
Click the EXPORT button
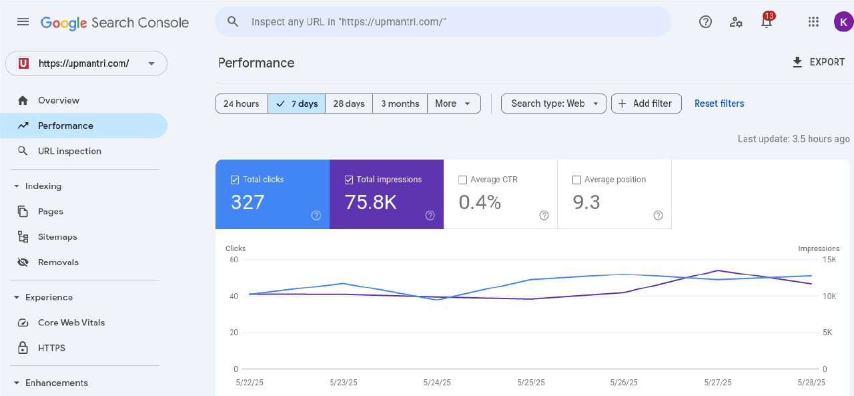click(818, 62)
